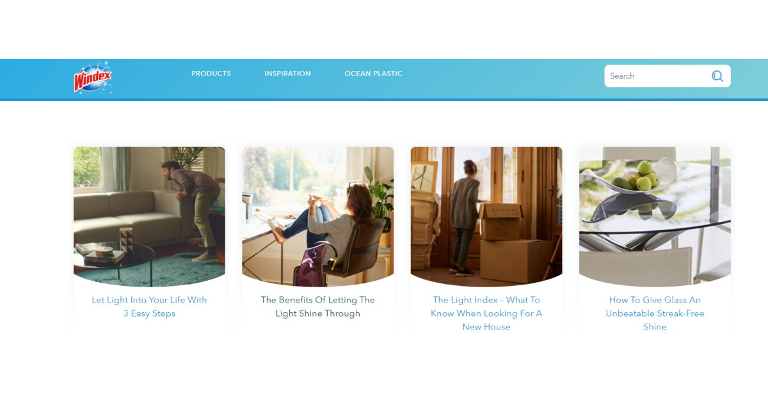Open The Light Index article link

pyautogui.click(x=486, y=313)
